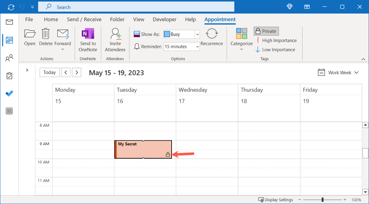The height and width of the screenshot is (204, 369).
Task: Click the ribbon display options icon
Action: 307,7
